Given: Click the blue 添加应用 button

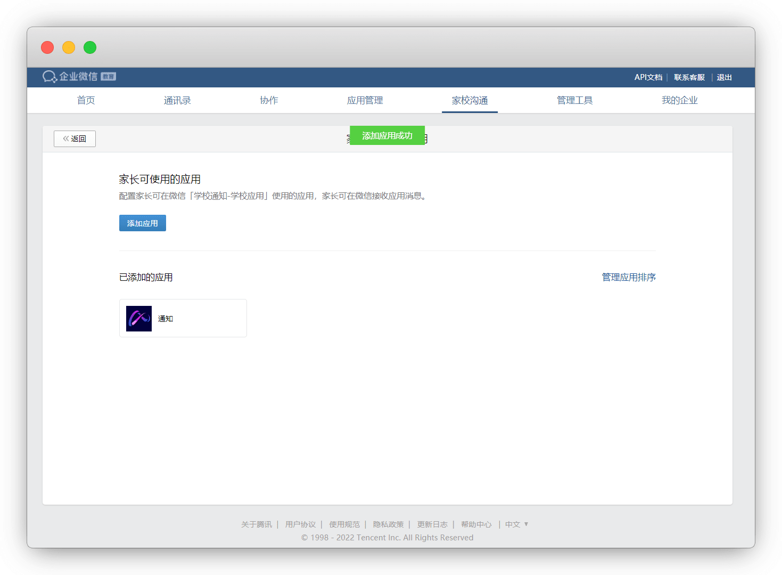Looking at the screenshot, I should coord(143,223).
